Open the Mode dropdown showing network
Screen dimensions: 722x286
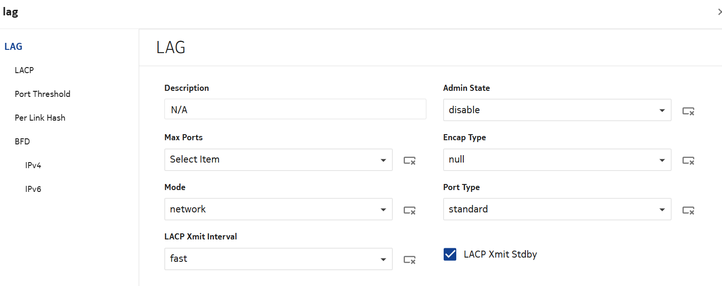(278, 209)
